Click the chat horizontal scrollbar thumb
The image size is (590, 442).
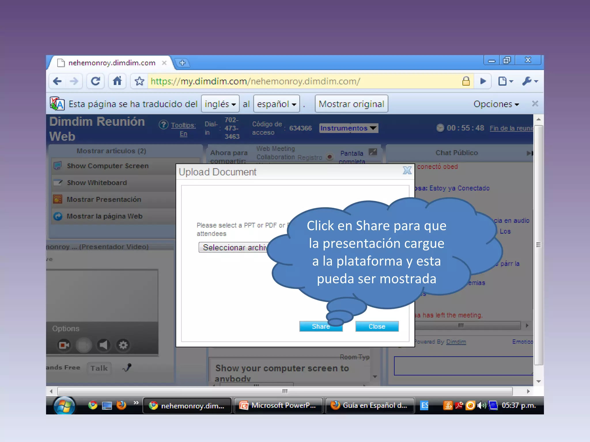pos(467,325)
